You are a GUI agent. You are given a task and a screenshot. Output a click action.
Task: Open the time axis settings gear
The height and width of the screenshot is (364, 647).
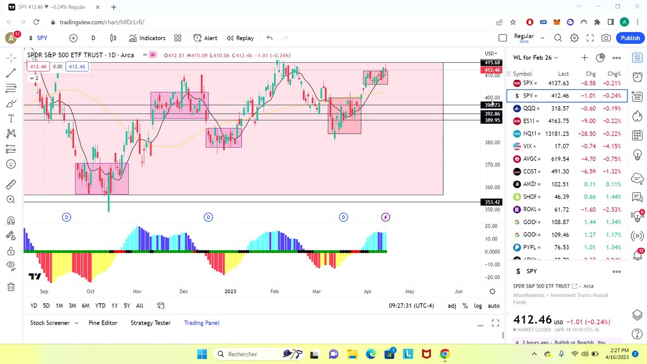click(x=492, y=292)
